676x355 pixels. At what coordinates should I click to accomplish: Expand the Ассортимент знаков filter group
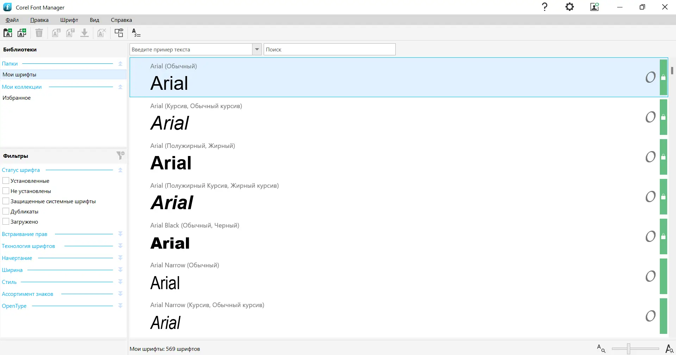pos(120,294)
